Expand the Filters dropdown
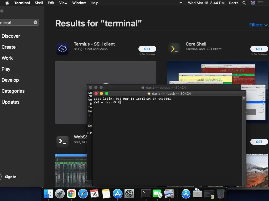This screenshot has width=269, height=201. (x=258, y=25)
